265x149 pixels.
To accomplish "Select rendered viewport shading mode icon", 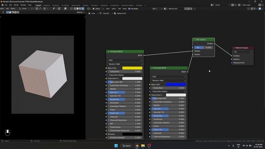I will pos(83,9).
